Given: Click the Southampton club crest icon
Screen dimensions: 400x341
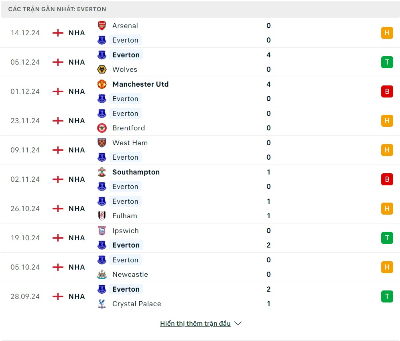Looking at the screenshot, I should (x=102, y=172).
